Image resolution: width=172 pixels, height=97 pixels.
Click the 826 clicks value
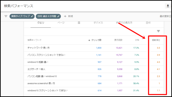(99, 69)
